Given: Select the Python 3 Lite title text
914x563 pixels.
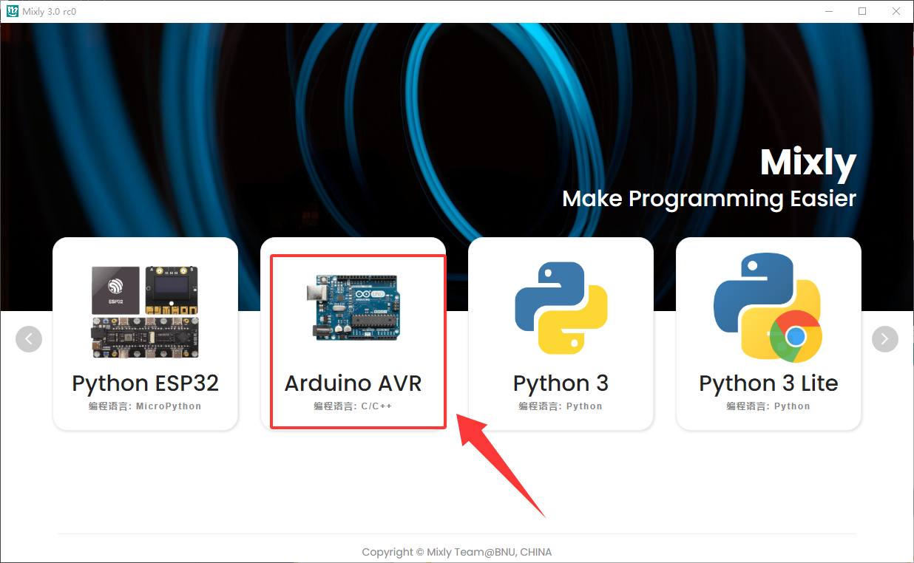Looking at the screenshot, I should (768, 383).
